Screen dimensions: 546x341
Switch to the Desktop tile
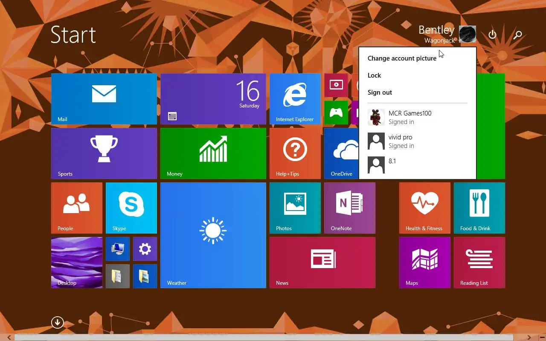click(x=77, y=263)
